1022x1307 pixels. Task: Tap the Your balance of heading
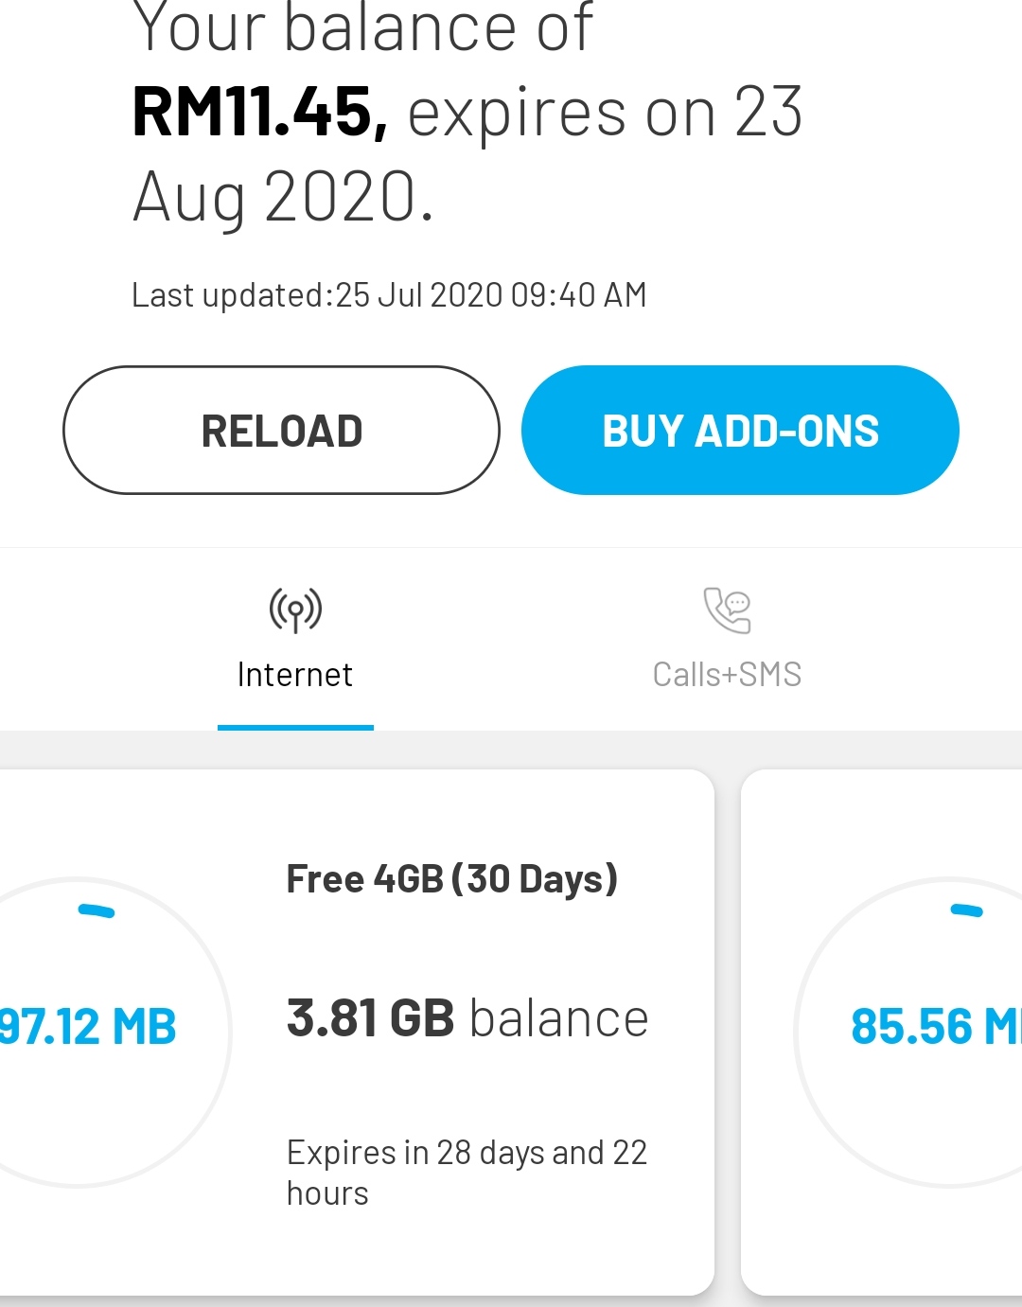[x=362, y=28]
